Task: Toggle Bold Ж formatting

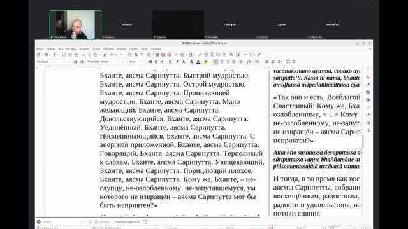Action: coord(150,62)
